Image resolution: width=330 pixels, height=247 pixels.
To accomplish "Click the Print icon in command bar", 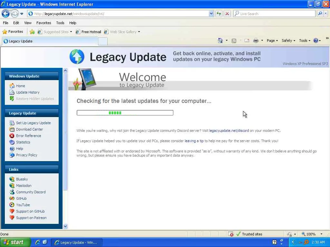I will pos(256,41).
